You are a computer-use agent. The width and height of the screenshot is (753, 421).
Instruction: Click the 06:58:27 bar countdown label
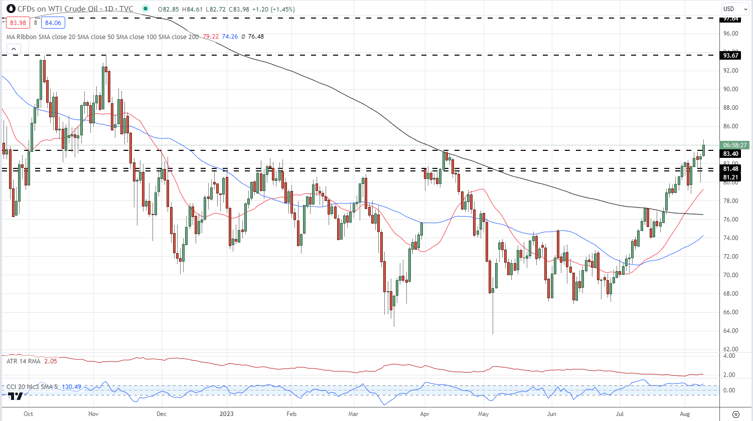point(735,145)
